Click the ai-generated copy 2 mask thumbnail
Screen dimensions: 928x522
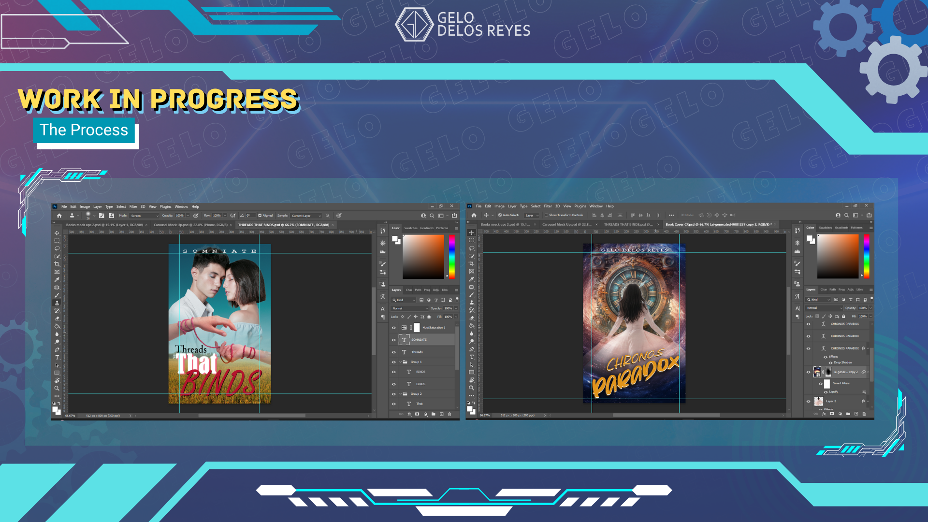[828, 372]
